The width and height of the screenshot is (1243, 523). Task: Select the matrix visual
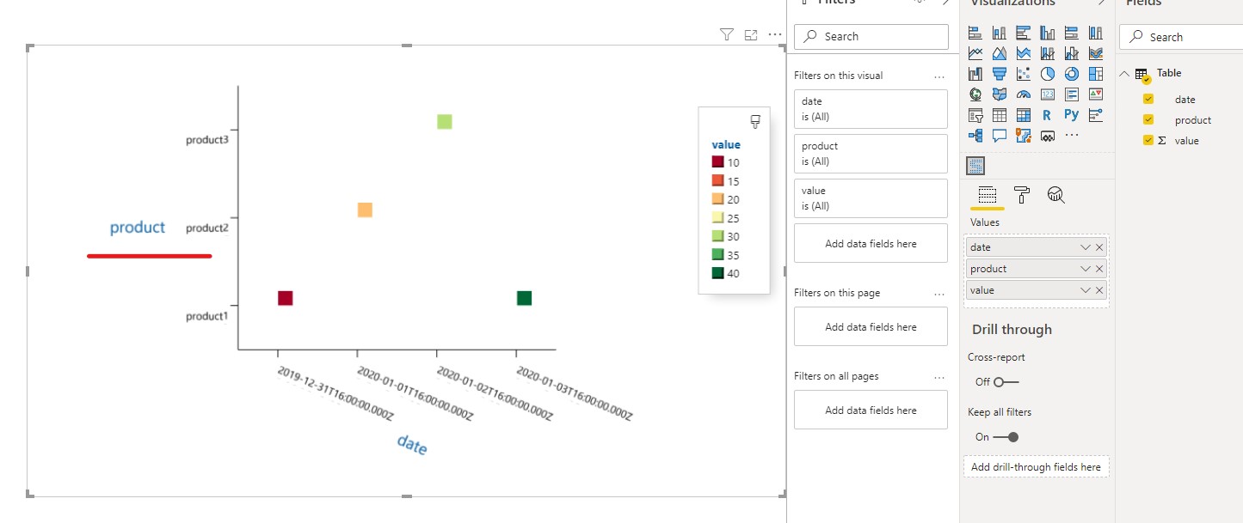[x=1024, y=115]
